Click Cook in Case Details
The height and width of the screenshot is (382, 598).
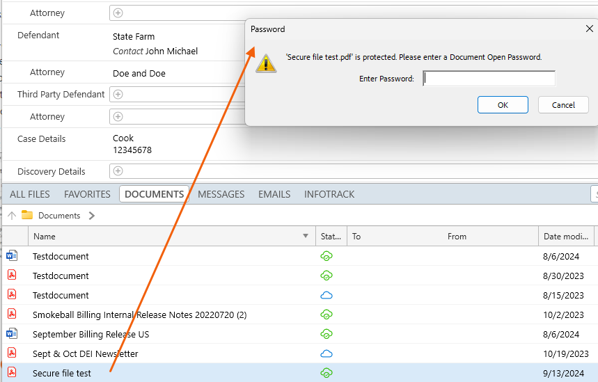point(123,138)
